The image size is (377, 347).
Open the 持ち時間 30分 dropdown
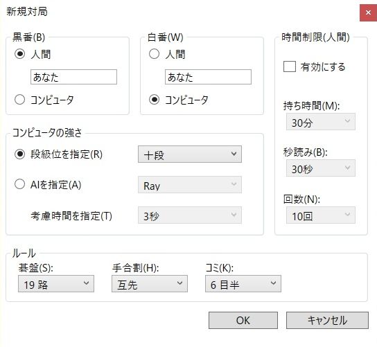321,122
